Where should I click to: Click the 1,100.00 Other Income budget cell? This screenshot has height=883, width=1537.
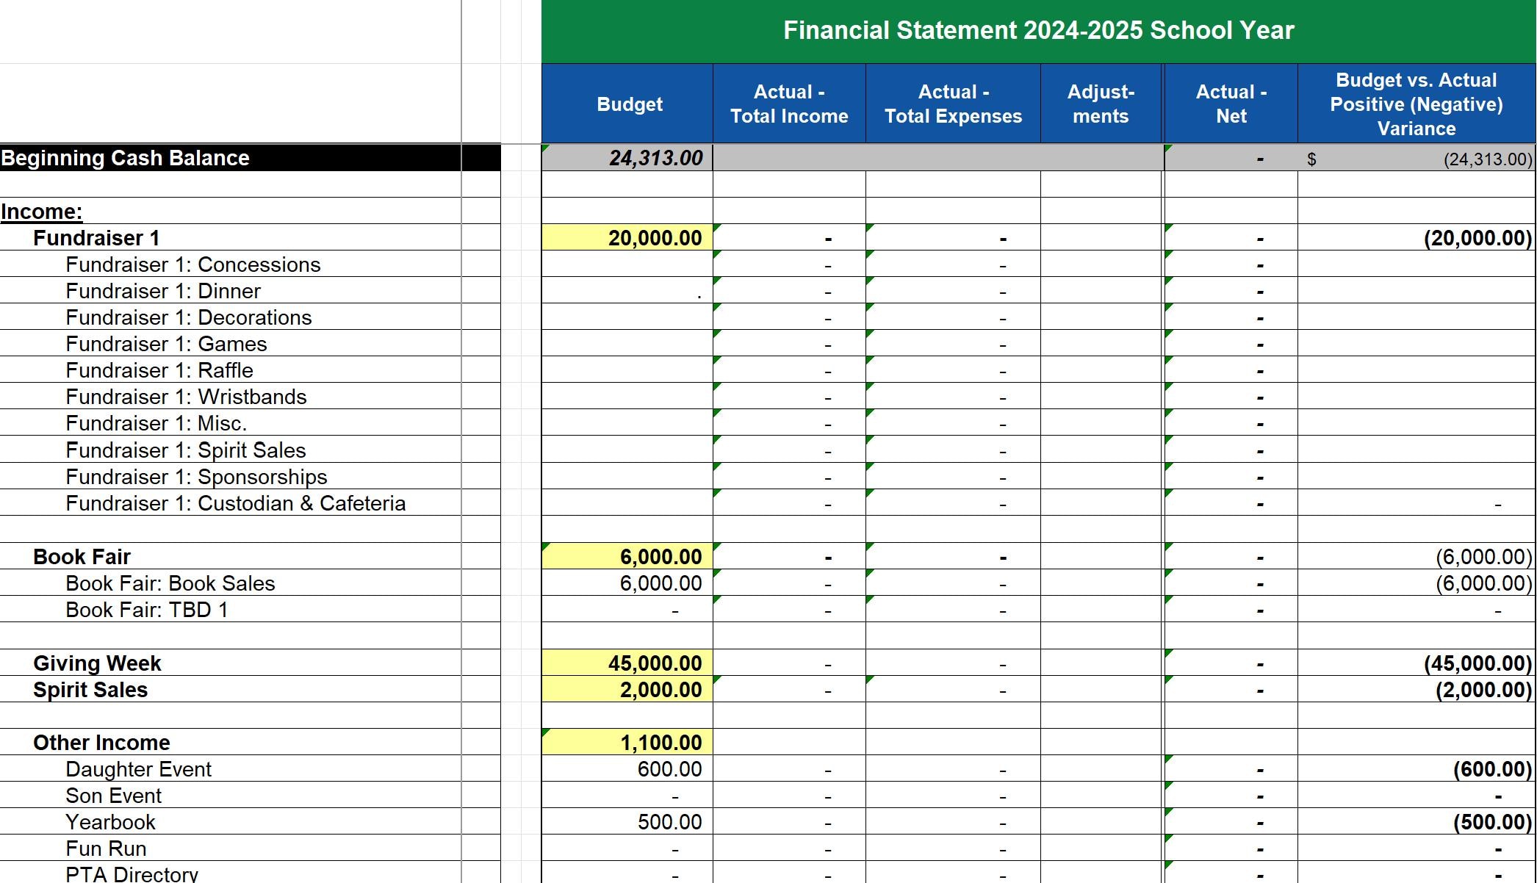tap(629, 743)
